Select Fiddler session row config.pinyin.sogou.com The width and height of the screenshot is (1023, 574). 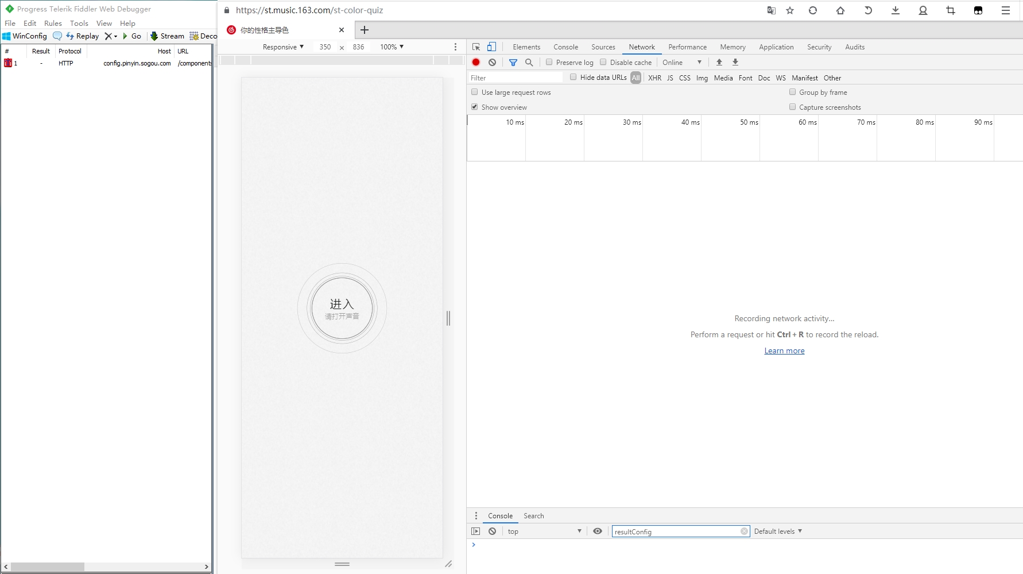107,63
